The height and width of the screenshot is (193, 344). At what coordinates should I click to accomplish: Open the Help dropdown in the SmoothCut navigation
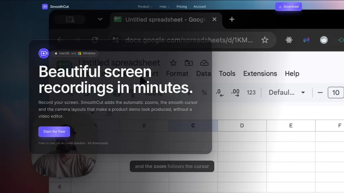coord(164,6)
